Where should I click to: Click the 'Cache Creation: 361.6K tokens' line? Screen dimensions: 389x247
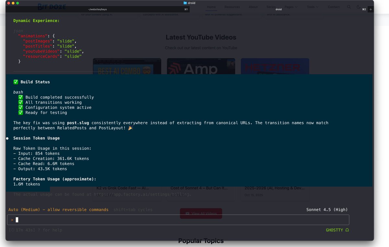(51, 159)
